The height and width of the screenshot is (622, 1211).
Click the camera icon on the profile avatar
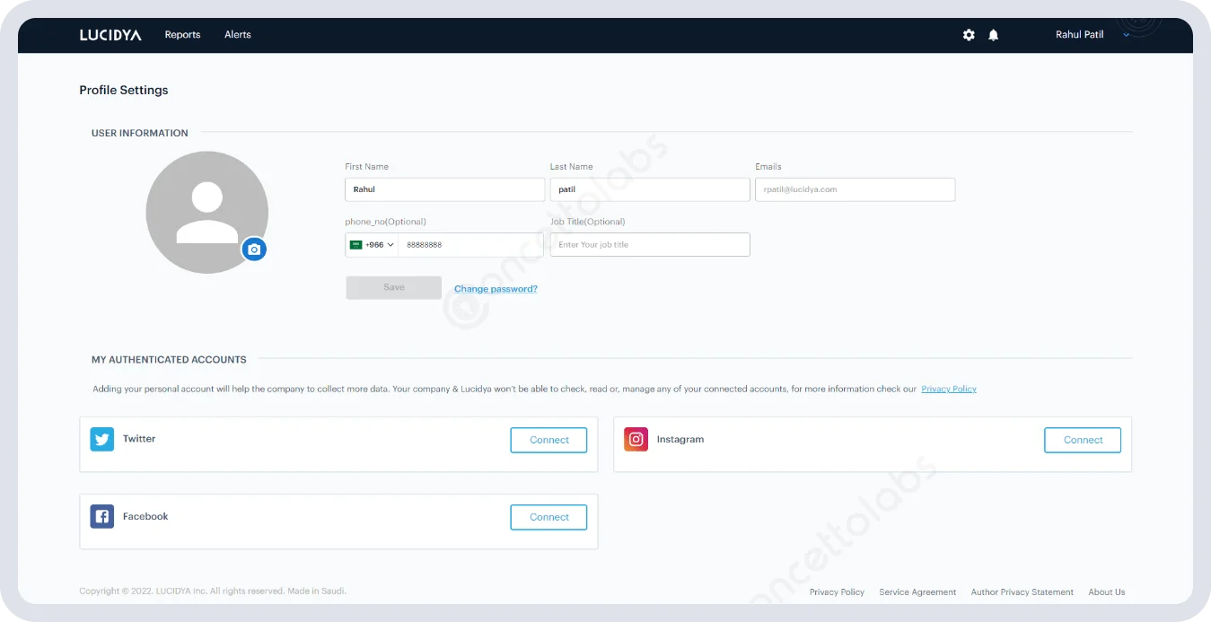pyautogui.click(x=254, y=250)
